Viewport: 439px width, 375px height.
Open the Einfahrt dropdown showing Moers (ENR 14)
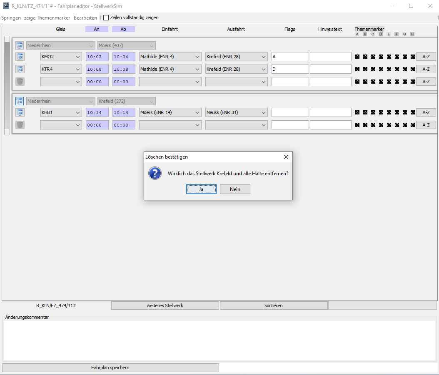tap(170, 112)
